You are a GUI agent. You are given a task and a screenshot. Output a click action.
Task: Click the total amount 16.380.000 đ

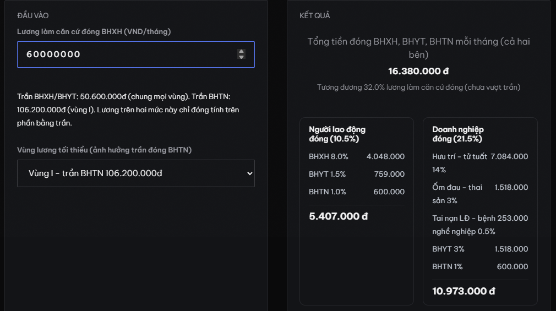(418, 71)
